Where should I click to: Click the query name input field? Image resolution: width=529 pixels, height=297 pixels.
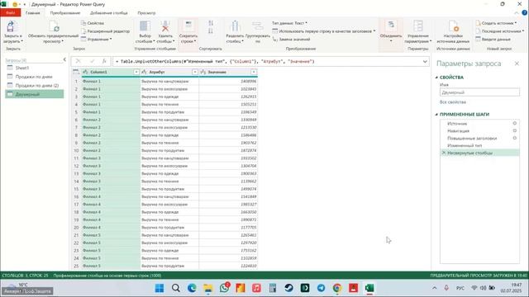click(479, 92)
